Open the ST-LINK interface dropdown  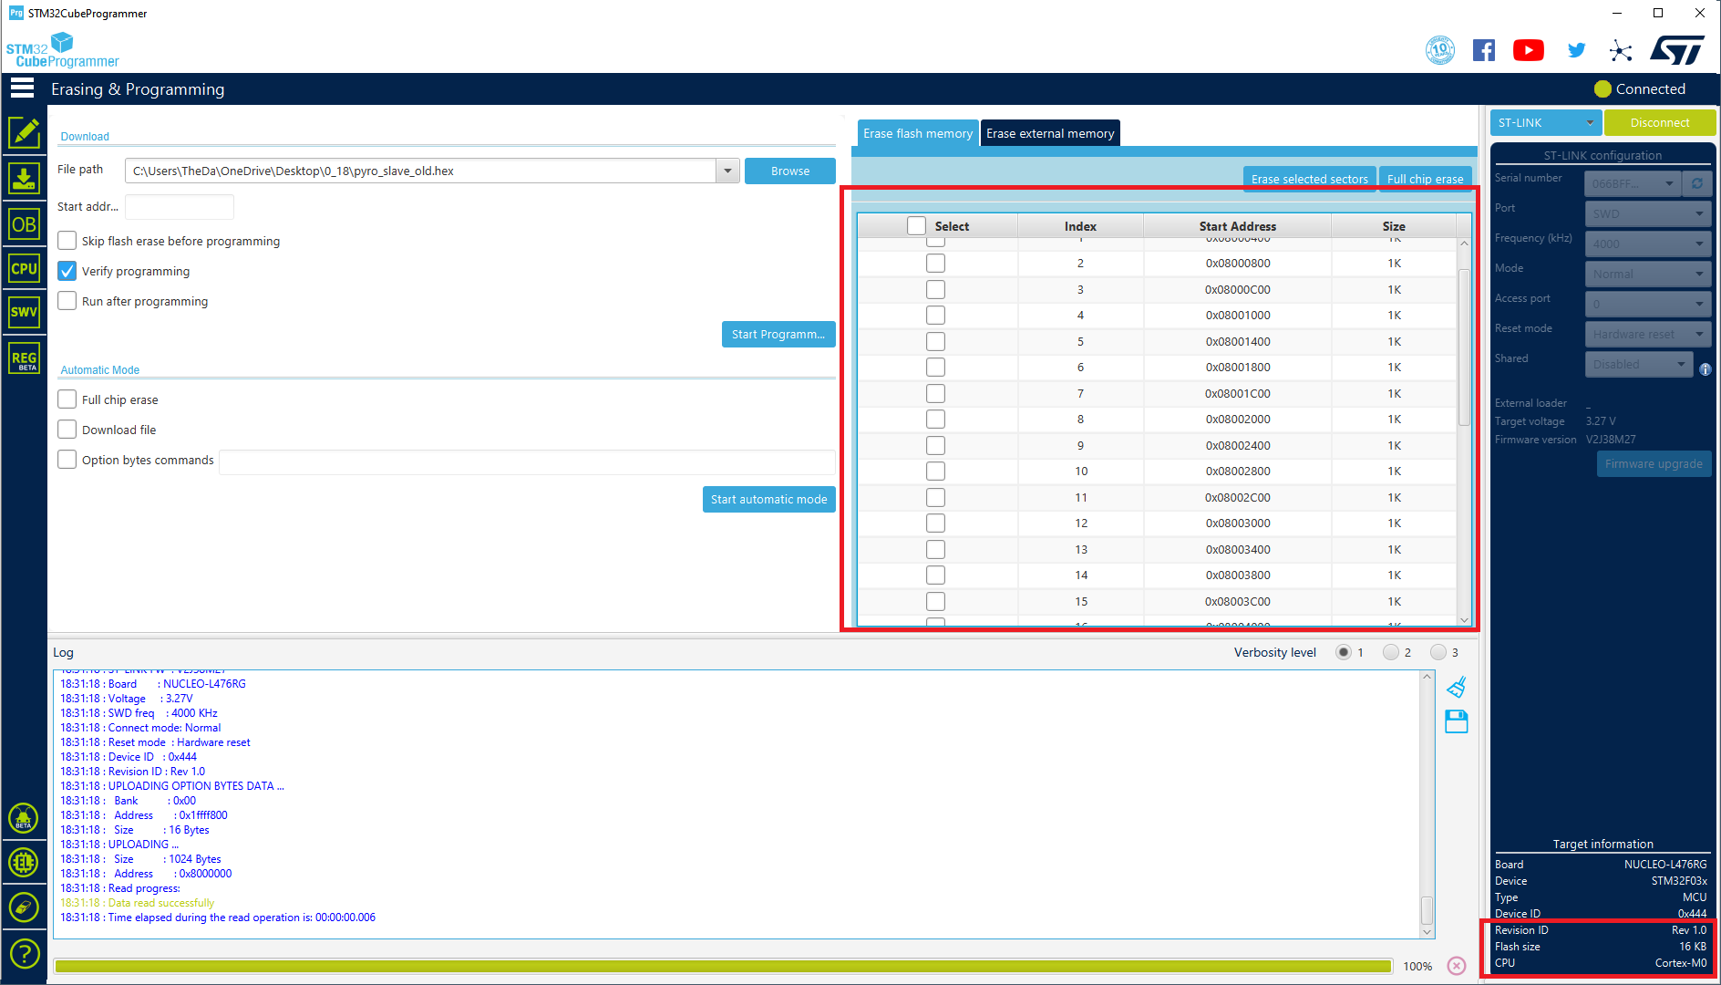1546,122
